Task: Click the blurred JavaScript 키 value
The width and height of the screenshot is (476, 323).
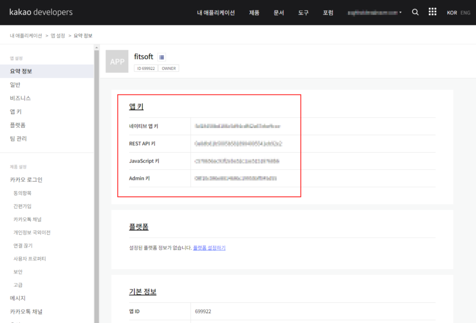Action: click(x=237, y=161)
